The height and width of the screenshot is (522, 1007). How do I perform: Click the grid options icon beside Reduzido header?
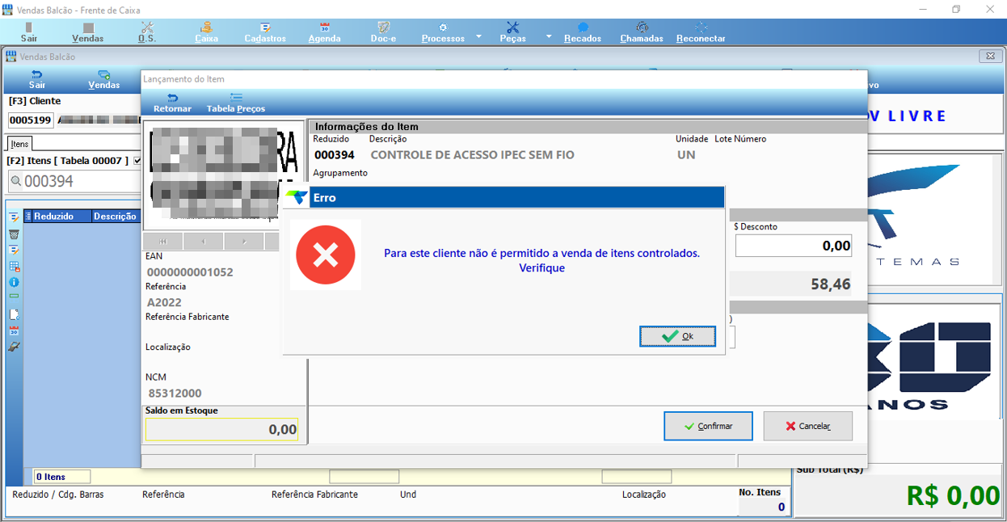point(28,217)
